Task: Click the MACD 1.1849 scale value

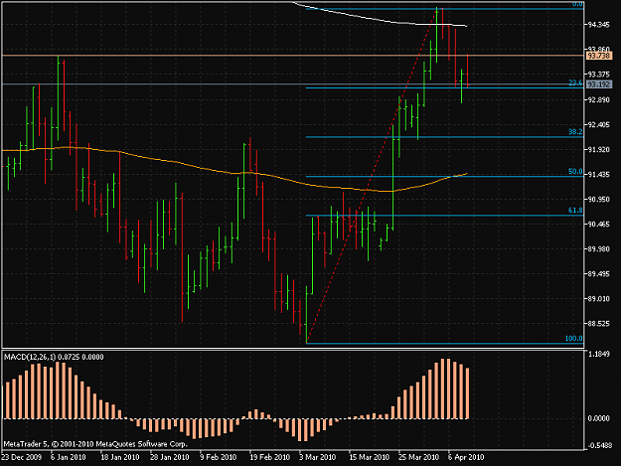Action: 599,355
